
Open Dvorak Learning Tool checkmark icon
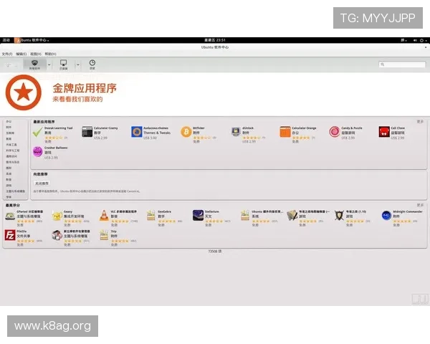click(x=37, y=132)
